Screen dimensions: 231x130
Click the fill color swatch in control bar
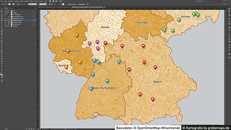pos(9,5)
